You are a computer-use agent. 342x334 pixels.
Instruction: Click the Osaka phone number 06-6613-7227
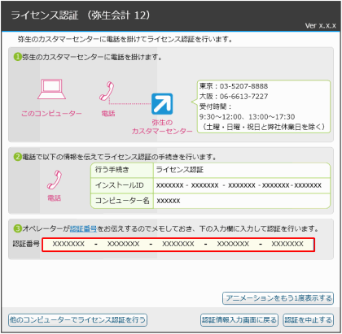click(243, 97)
